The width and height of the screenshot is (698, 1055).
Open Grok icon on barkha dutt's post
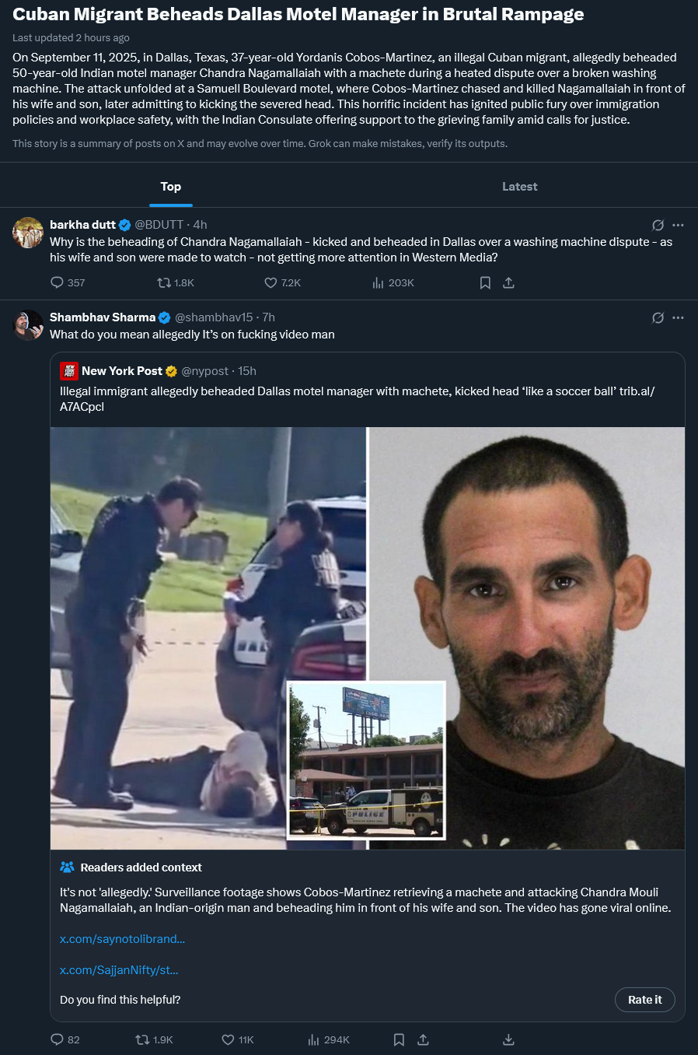(658, 225)
